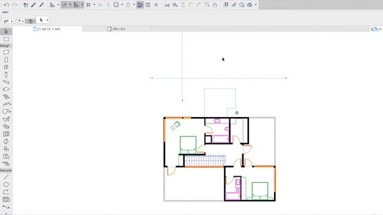The width and height of the screenshot is (383, 215).
Task: Select the Wall tool
Action: pyautogui.click(x=6, y=52)
